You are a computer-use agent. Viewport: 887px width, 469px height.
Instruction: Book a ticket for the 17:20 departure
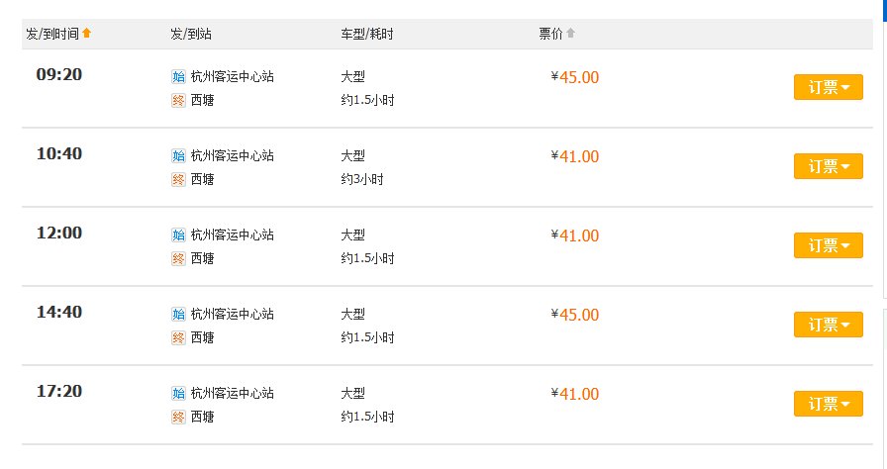point(828,404)
